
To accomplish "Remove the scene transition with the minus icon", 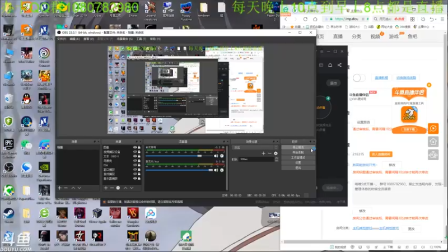I will point(269,153).
